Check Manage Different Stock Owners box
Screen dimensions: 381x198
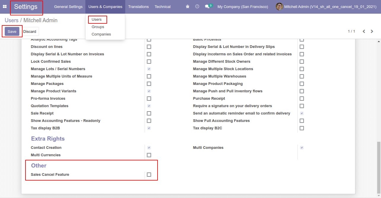[302, 62]
